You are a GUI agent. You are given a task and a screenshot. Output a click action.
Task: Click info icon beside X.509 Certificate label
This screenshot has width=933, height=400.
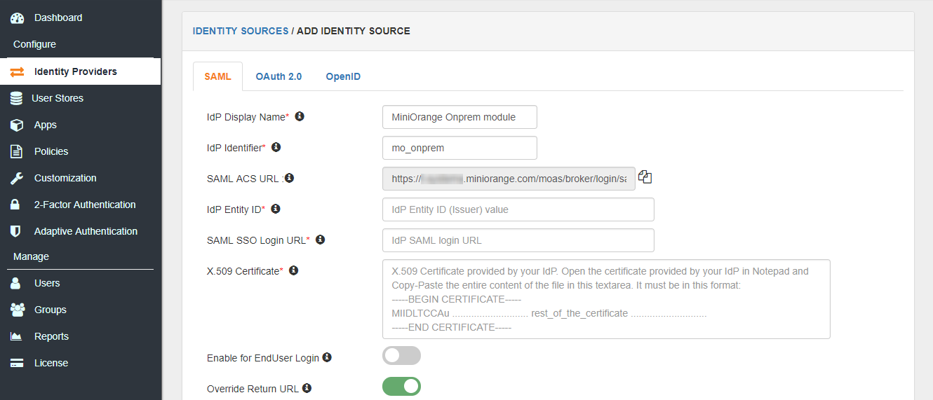pos(294,270)
